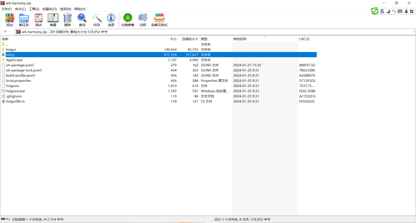Select the hvigorfile.ts file

point(16,101)
